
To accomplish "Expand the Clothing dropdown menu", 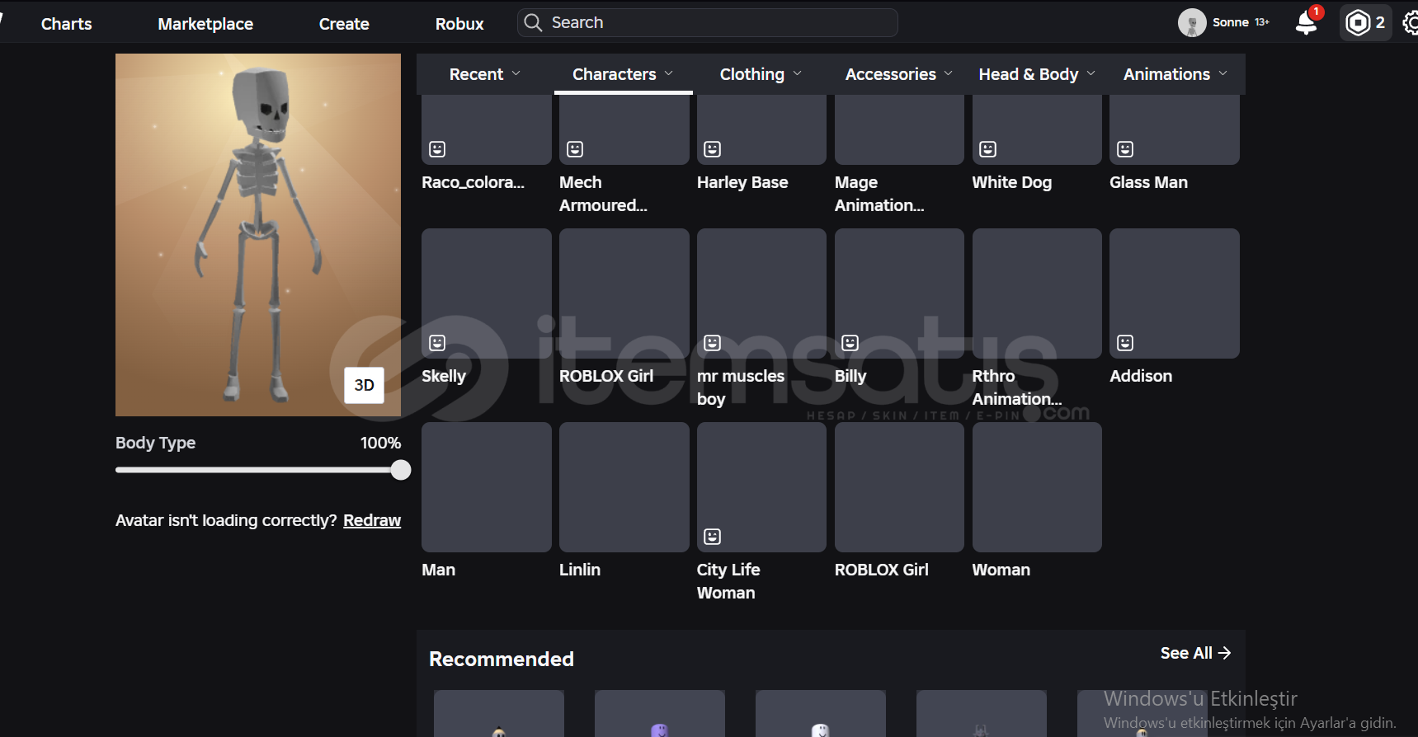I will click(x=760, y=74).
